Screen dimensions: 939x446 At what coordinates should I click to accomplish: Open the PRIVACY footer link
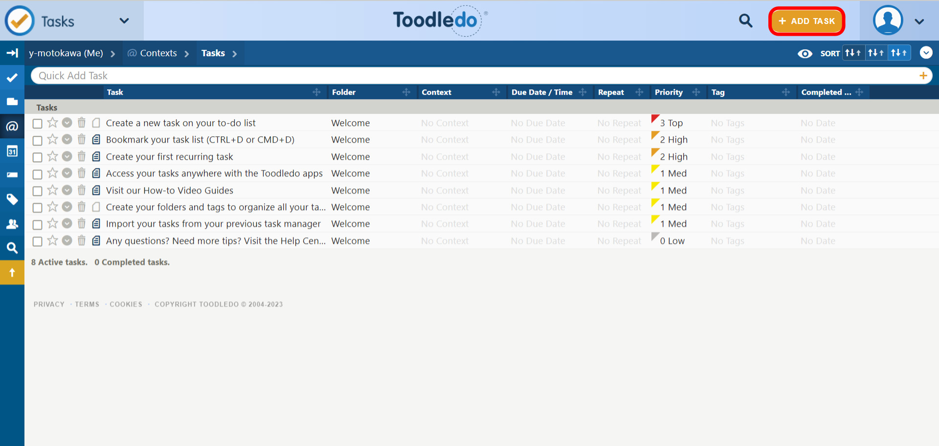(49, 304)
